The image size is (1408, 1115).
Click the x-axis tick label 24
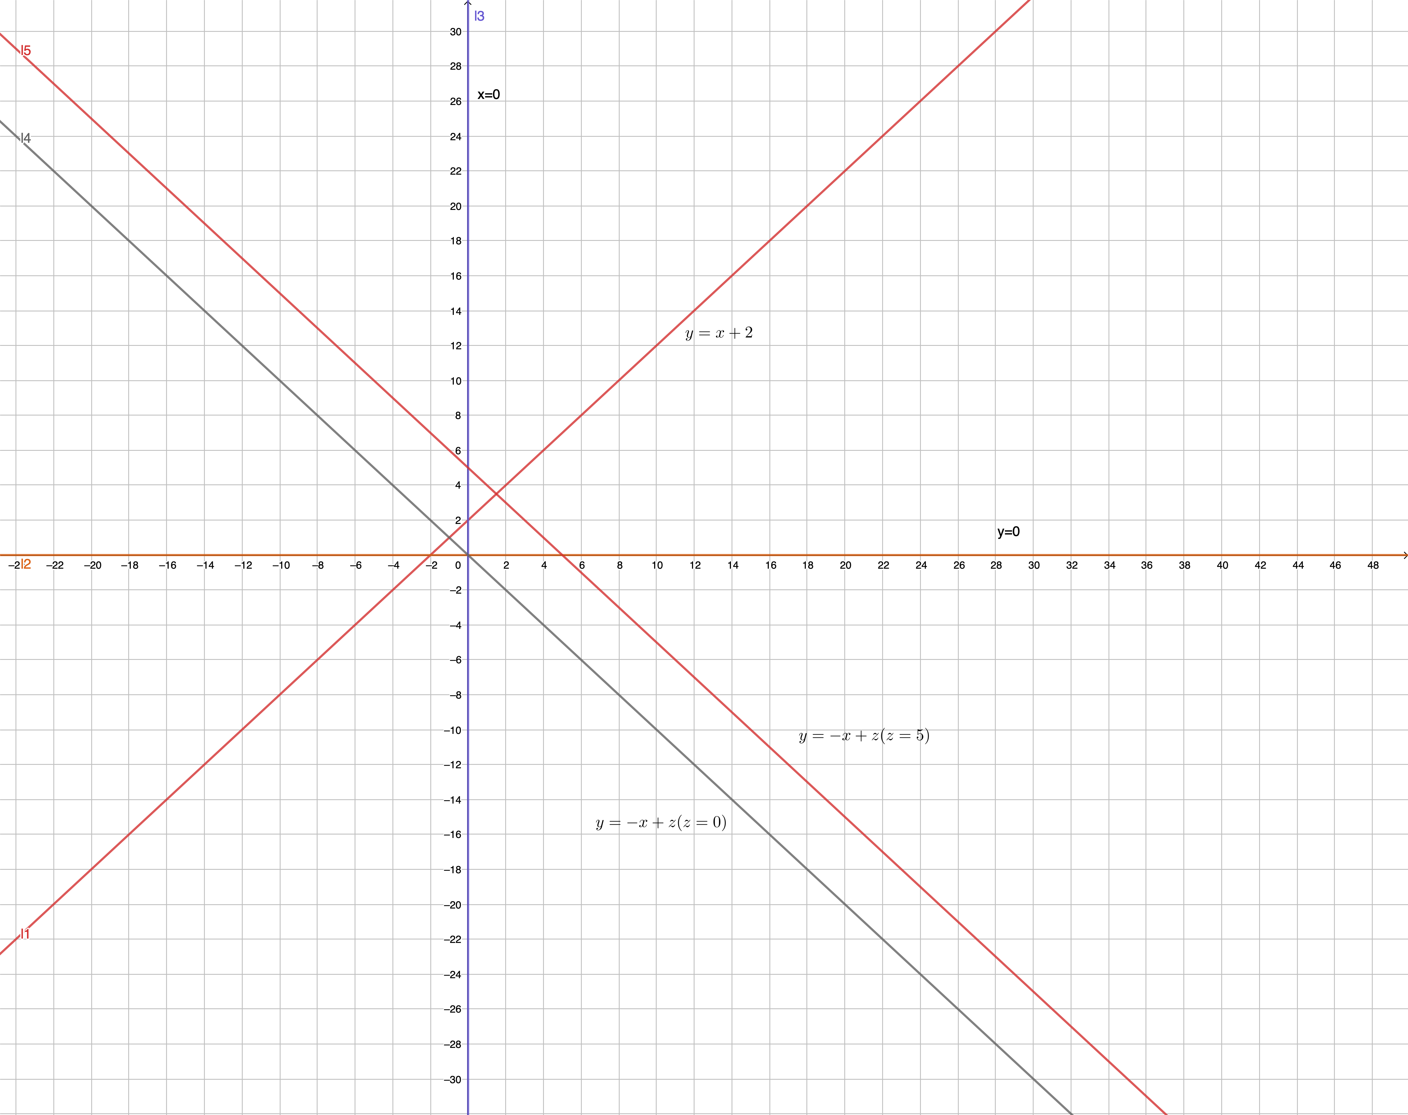(921, 565)
